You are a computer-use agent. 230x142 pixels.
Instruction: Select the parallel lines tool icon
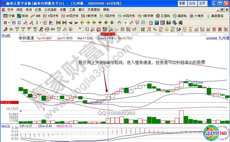[134, 29]
